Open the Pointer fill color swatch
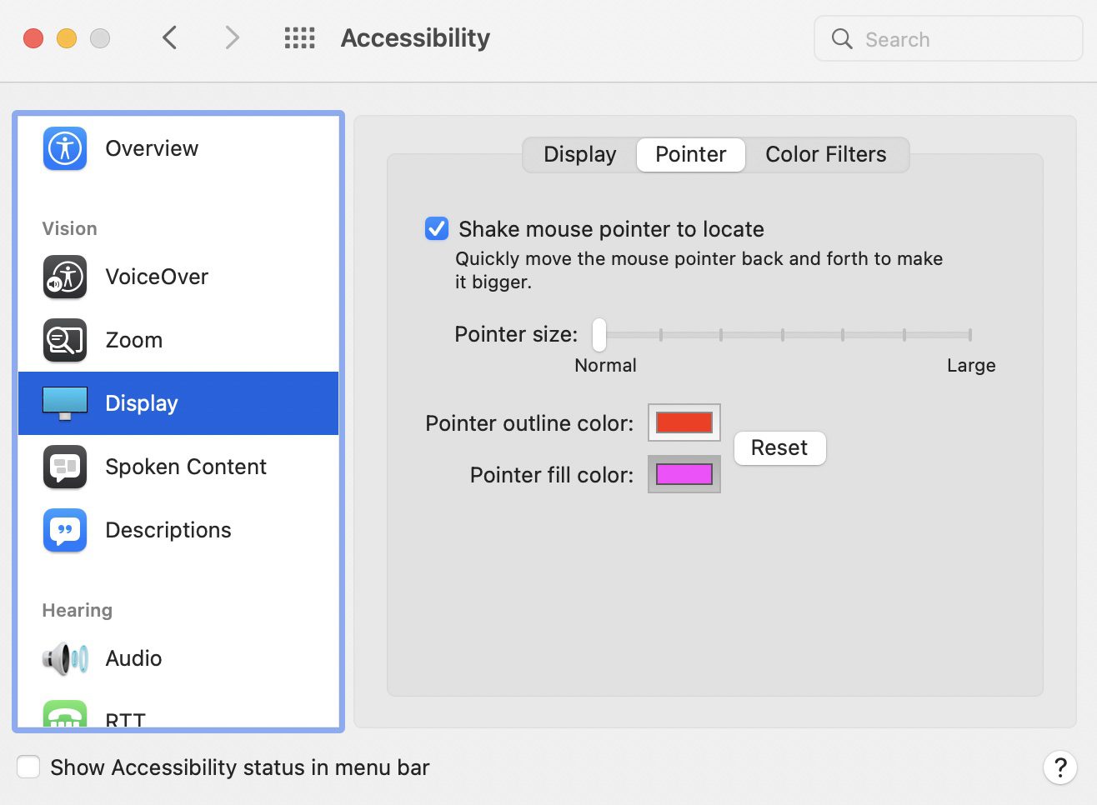 tap(684, 474)
